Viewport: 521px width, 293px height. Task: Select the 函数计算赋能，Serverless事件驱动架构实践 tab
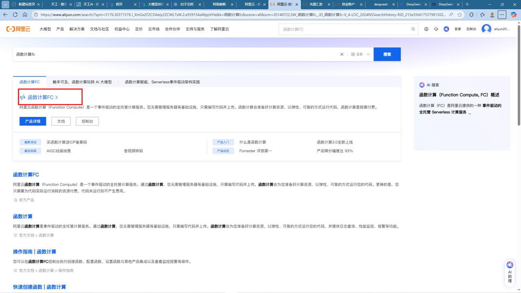click(x=162, y=82)
